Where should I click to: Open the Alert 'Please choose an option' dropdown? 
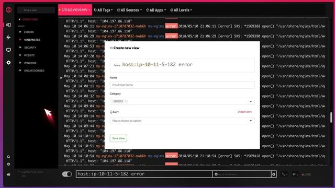click(x=182, y=121)
